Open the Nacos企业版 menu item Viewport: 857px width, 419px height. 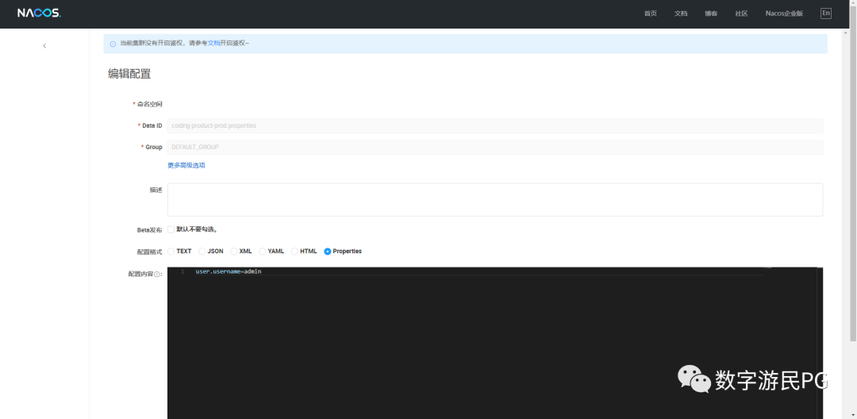point(784,13)
